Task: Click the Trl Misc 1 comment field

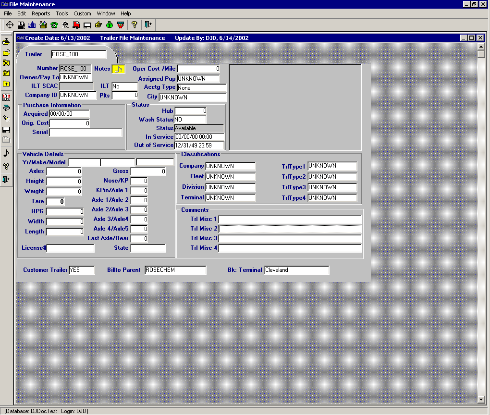Action: click(289, 220)
